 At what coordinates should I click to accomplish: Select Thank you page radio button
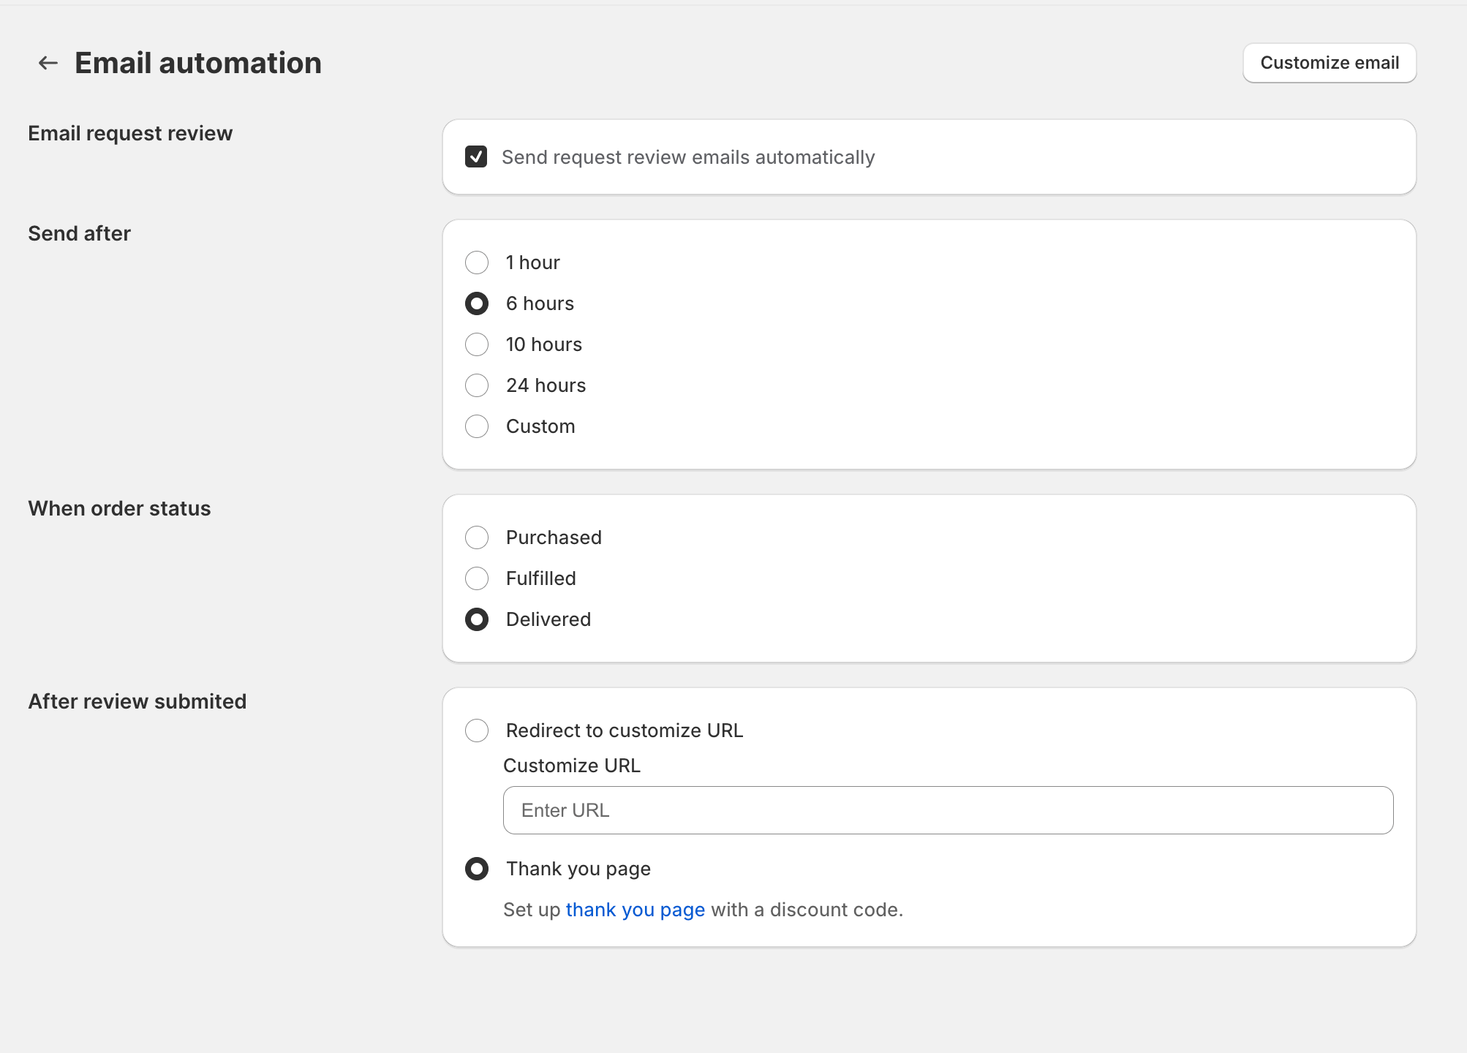[477, 869]
